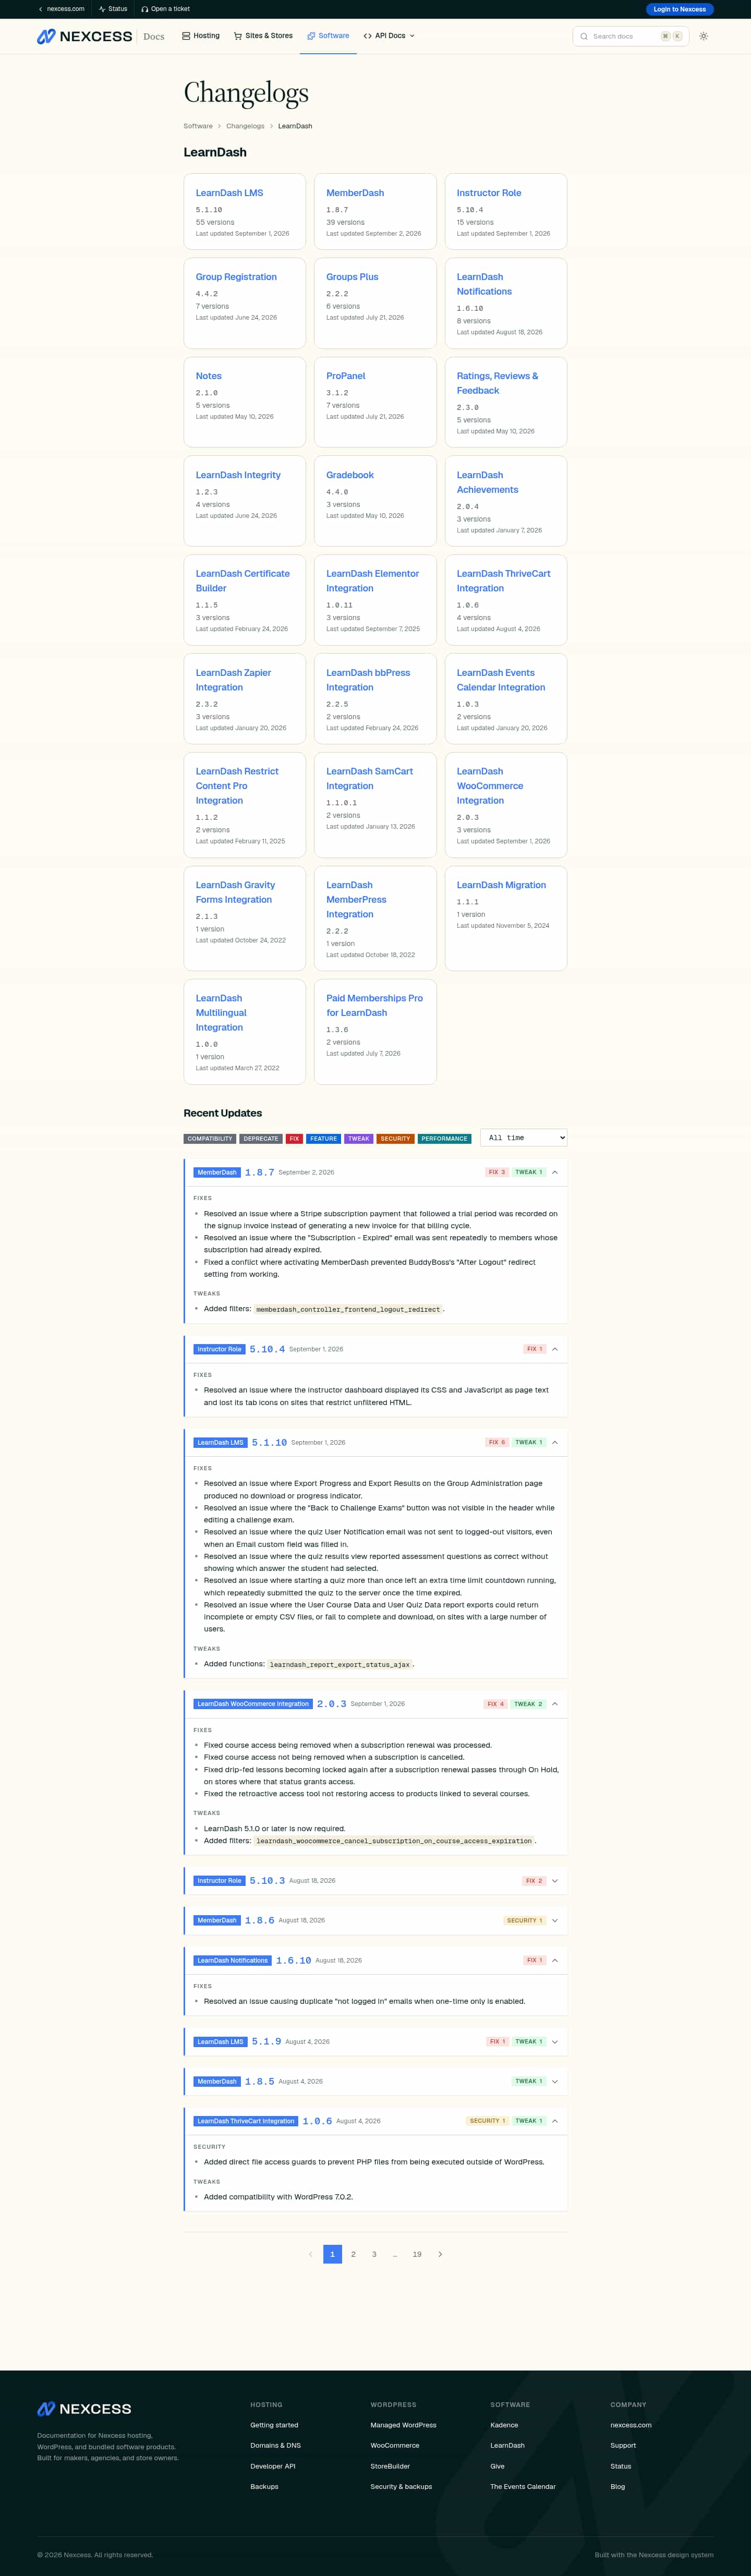The image size is (751, 2576).
Task: Filter by COMPATIBILITY tag
Action: 210,1138
